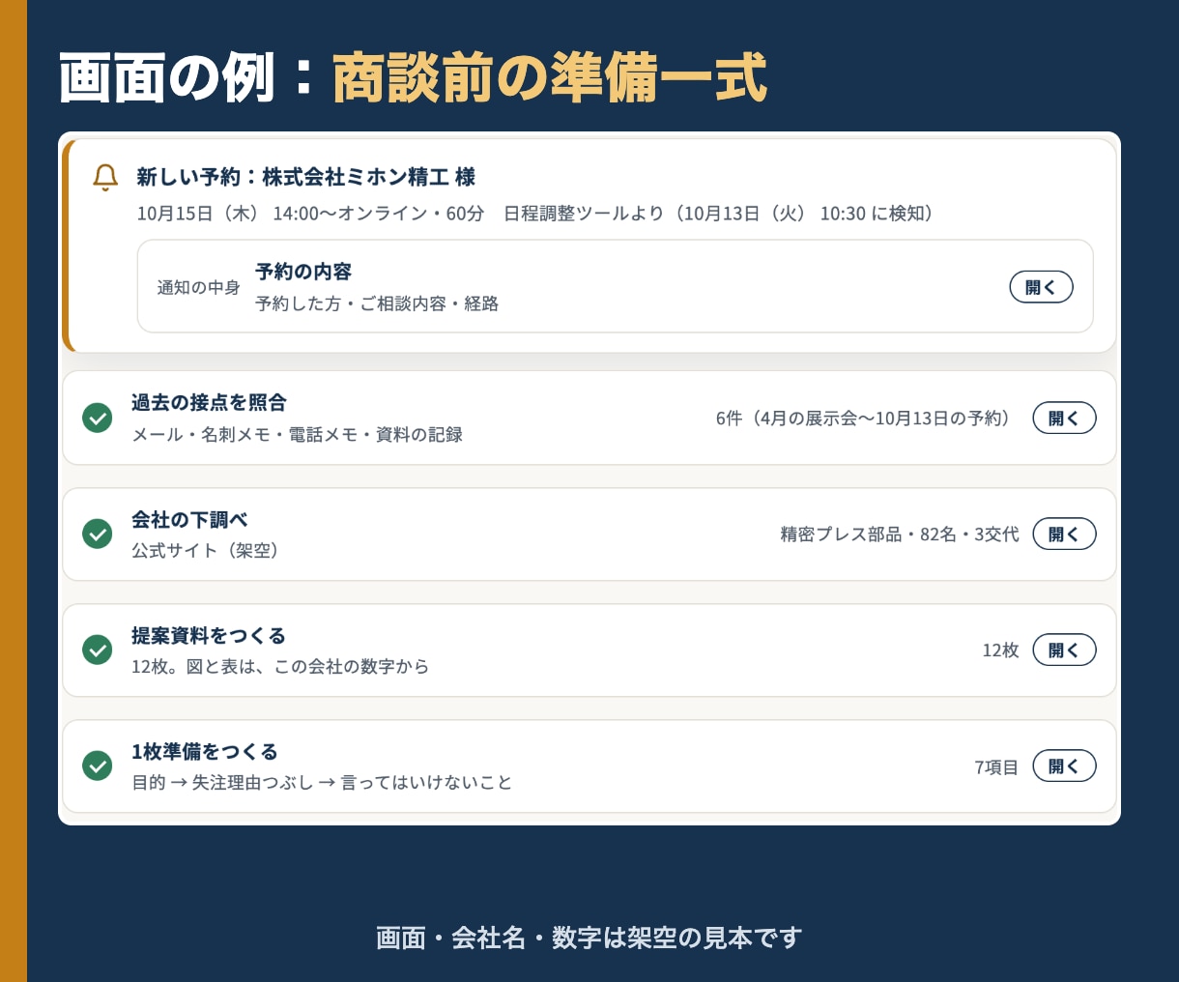
Task: Select heading 新しい予約：株式会社ミホン精工 様
Action: tap(306, 177)
